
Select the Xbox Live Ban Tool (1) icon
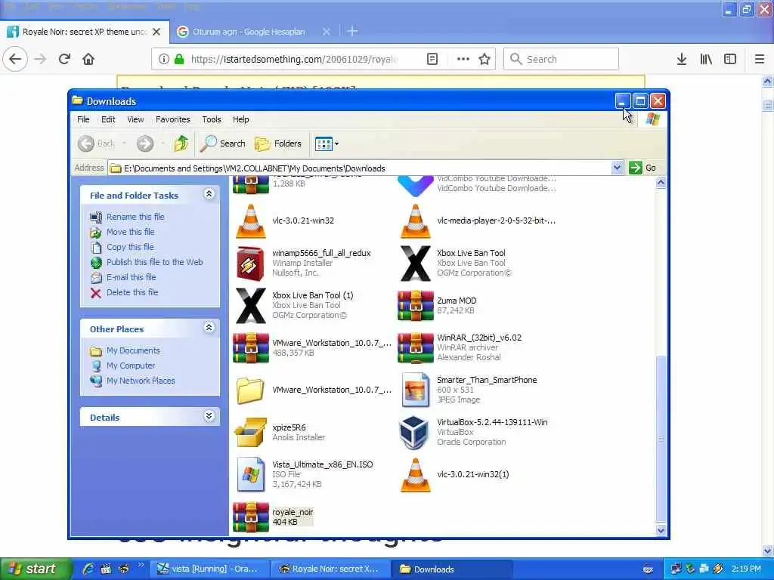click(251, 305)
